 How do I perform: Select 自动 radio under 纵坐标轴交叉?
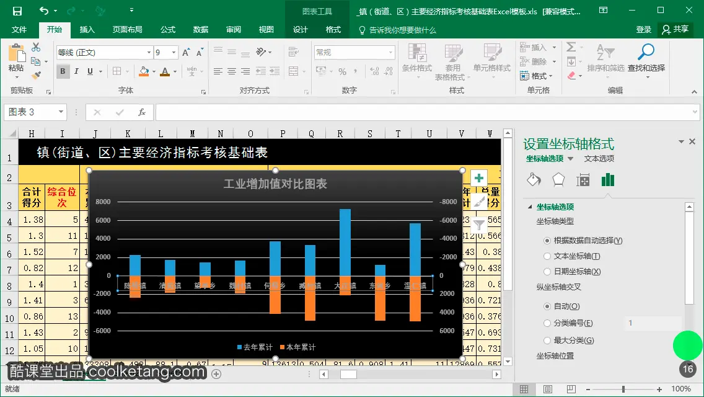point(547,306)
